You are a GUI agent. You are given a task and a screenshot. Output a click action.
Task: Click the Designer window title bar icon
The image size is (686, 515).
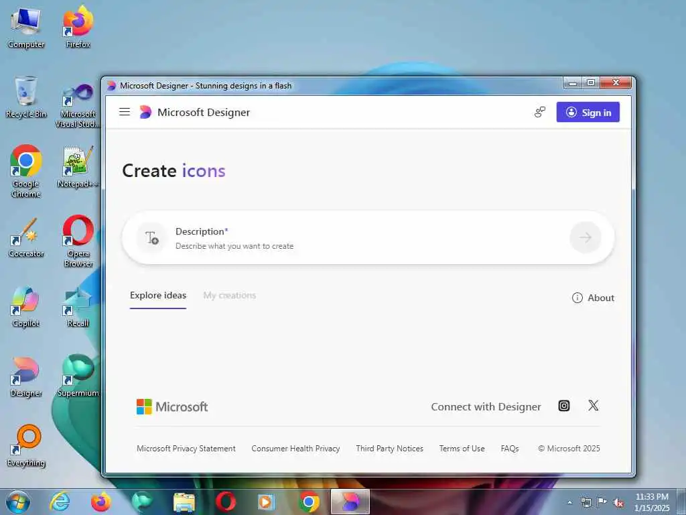112,85
